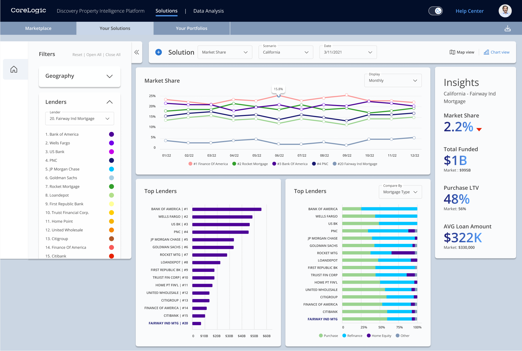Switch to Marketplace tab

tap(38, 28)
